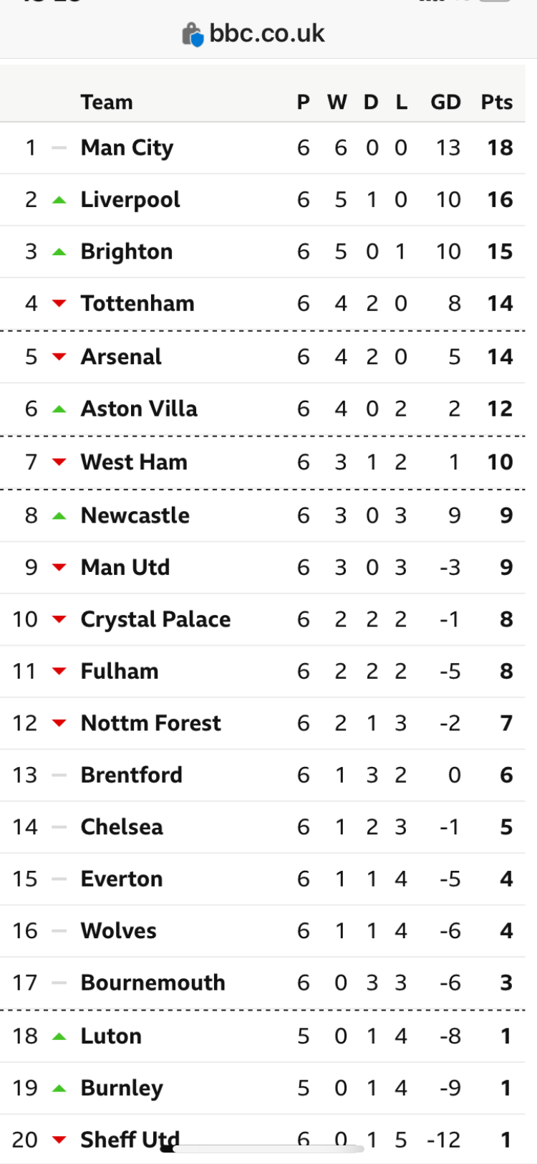The image size is (537, 1164).
Task: Tap the privacy shield lock icon
Action: 193,34
